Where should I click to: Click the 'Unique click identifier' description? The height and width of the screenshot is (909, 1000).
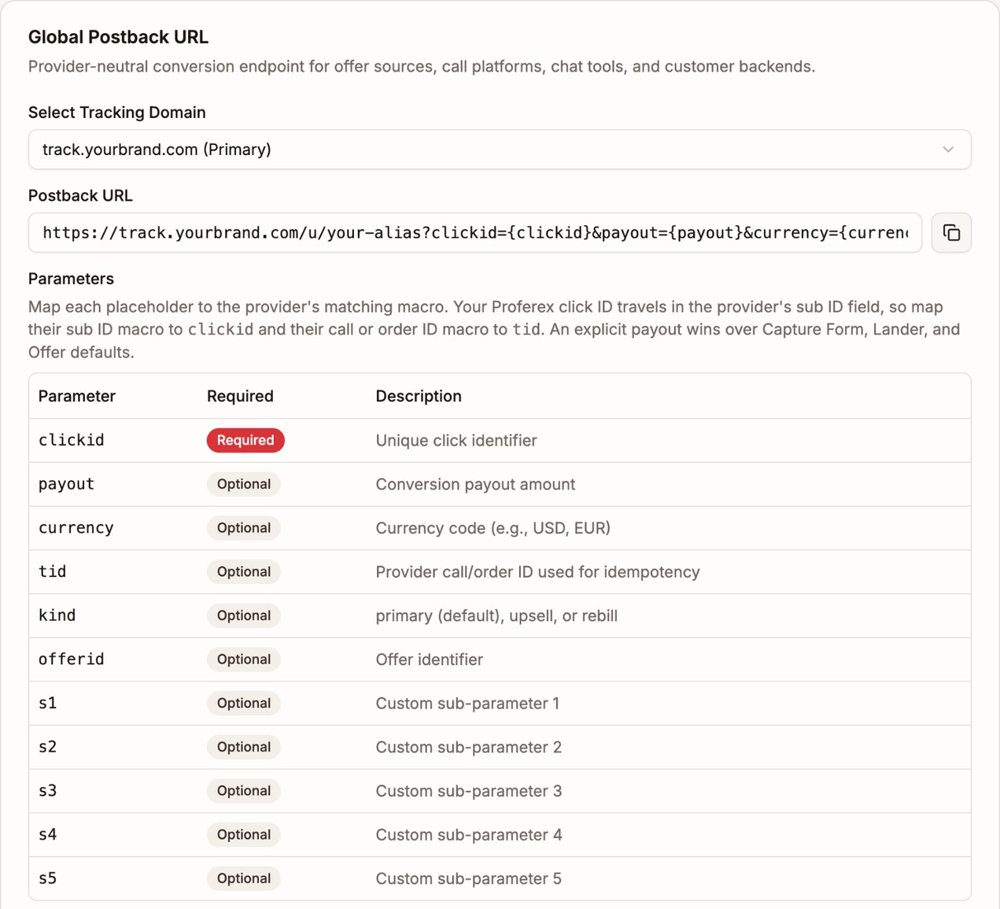click(x=456, y=441)
